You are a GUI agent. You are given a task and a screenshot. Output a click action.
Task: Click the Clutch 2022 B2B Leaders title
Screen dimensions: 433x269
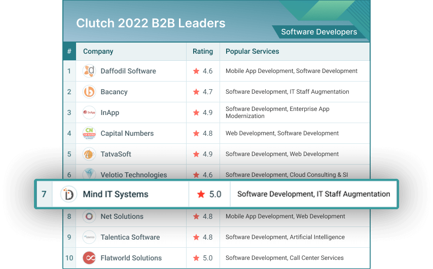tap(151, 23)
